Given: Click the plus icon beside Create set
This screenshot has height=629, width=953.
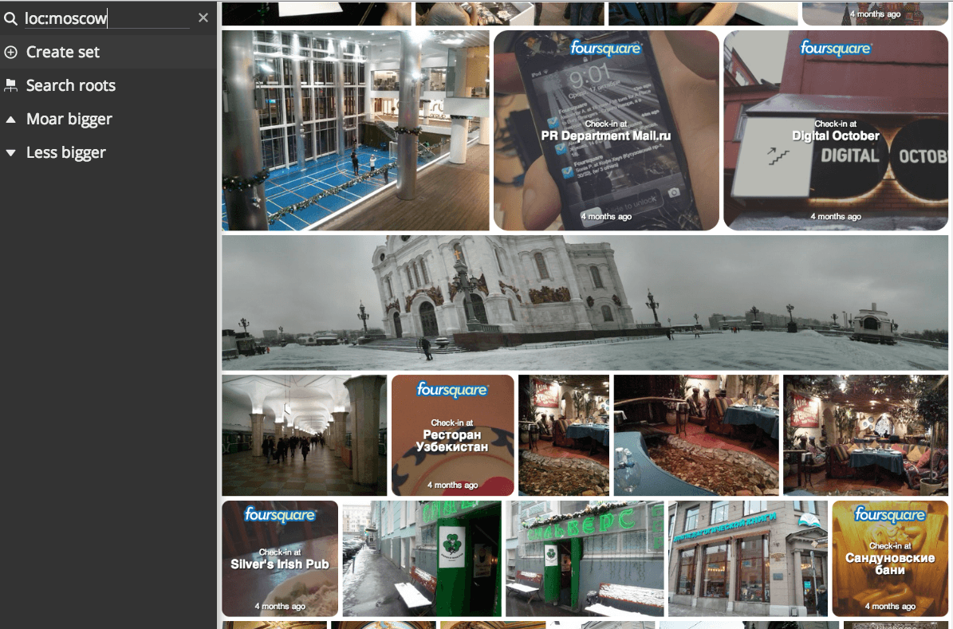Looking at the screenshot, I should pyautogui.click(x=11, y=52).
